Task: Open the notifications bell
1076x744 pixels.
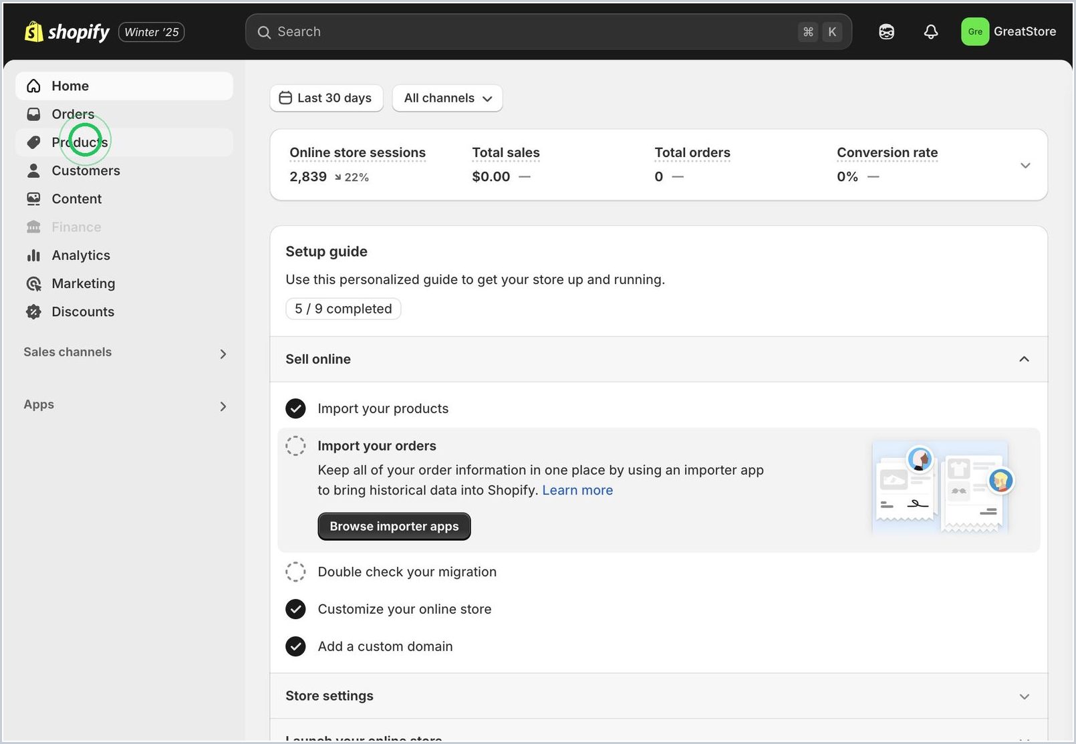Action: click(x=931, y=31)
